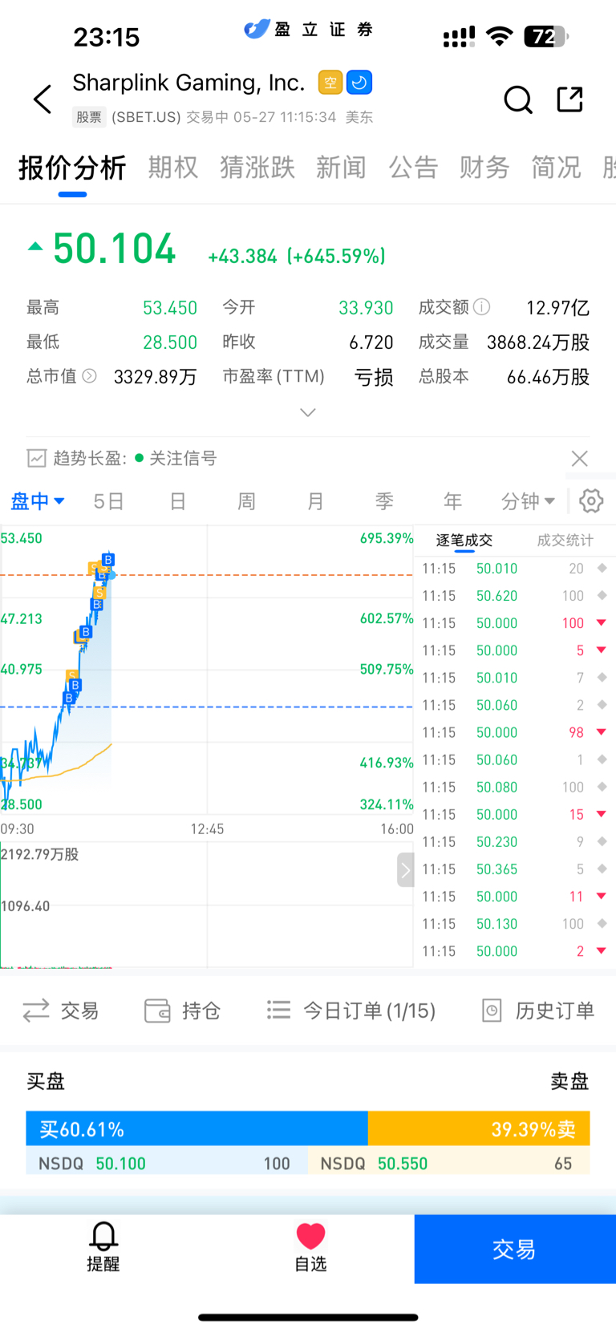
Task: Open the 盘中 session dropdown
Action: tap(37, 501)
